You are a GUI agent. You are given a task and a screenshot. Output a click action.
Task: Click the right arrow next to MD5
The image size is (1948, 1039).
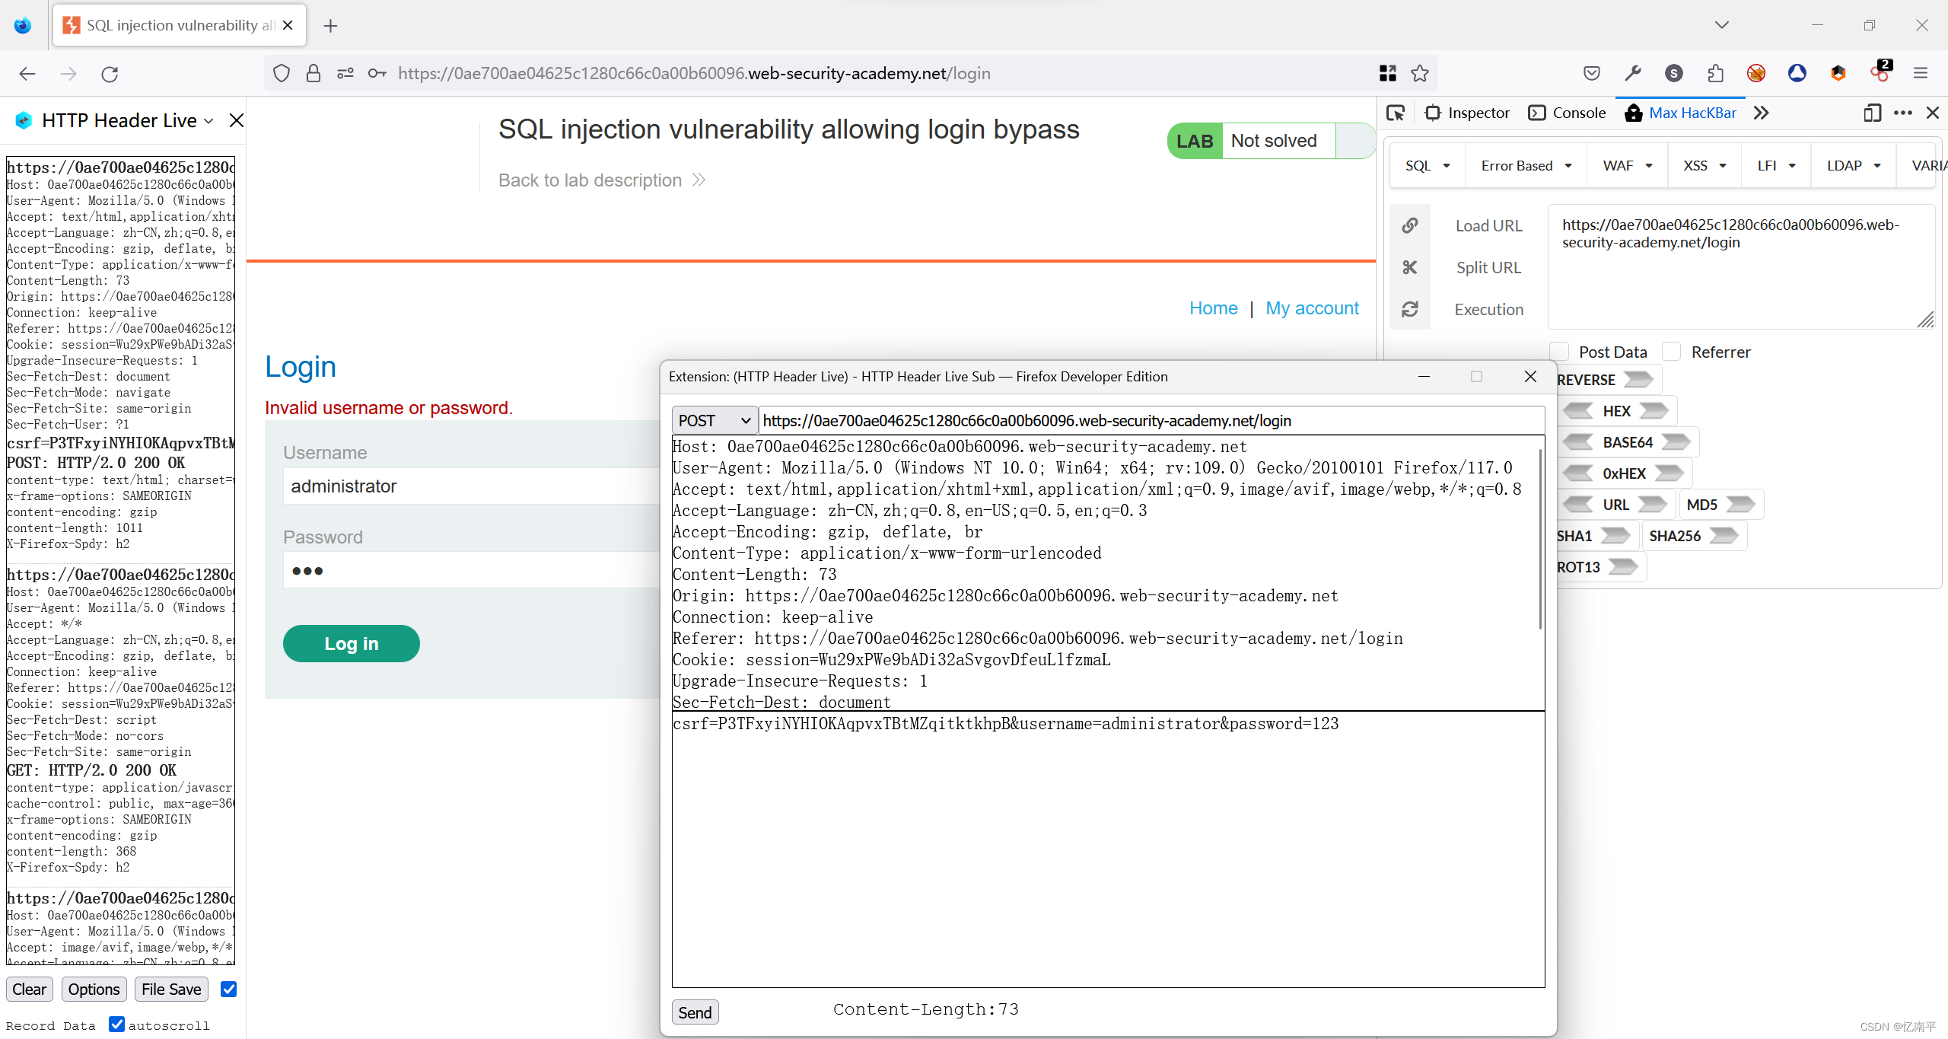1740,505
